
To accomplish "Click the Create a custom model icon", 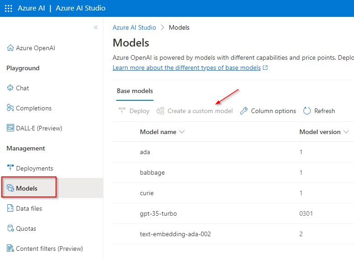I will click(x=160, y=111).
